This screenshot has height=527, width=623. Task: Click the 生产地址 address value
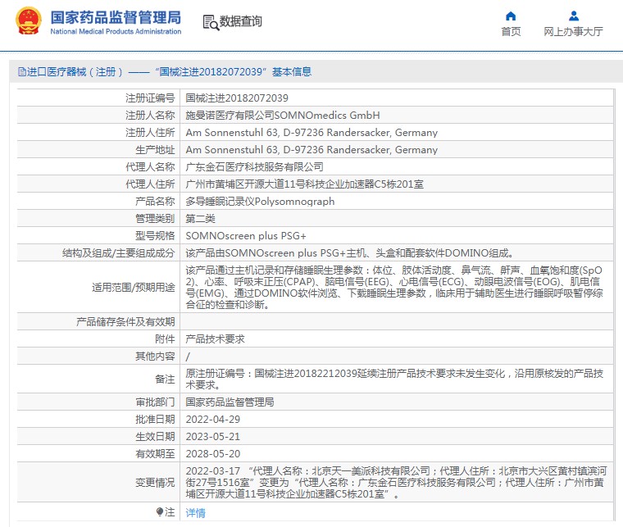tap(311, 150)
